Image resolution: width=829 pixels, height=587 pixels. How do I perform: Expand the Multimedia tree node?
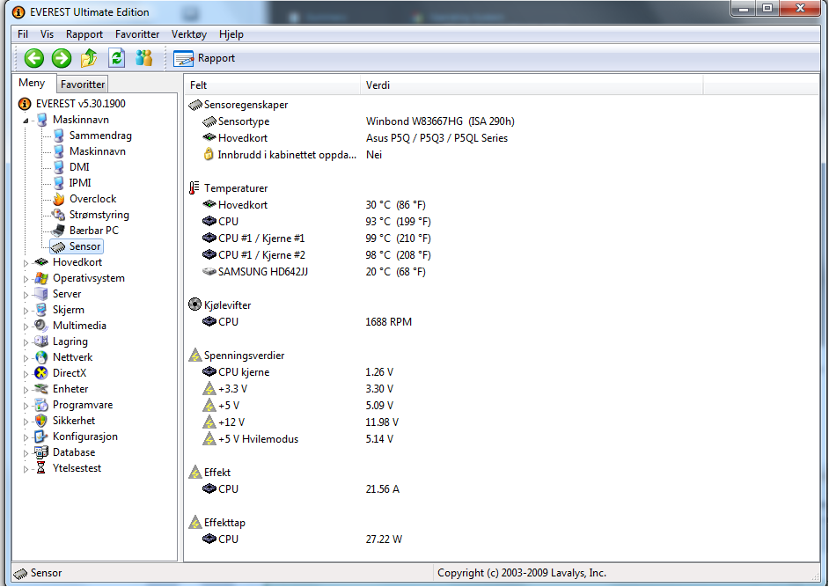[26, 327]
